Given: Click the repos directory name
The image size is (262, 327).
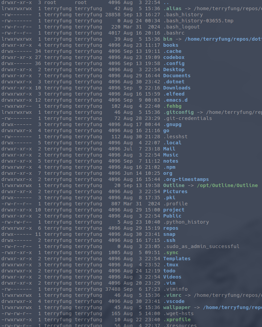Looking at the screenshot, I should click(171, 228).
